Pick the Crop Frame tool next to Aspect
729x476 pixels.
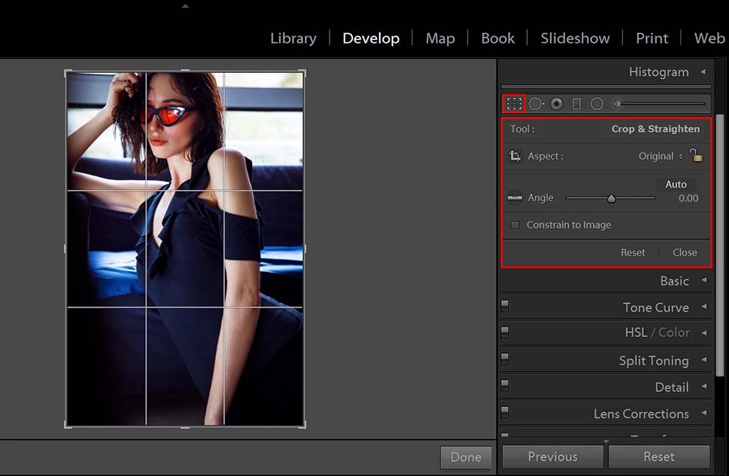coord(515,156)
